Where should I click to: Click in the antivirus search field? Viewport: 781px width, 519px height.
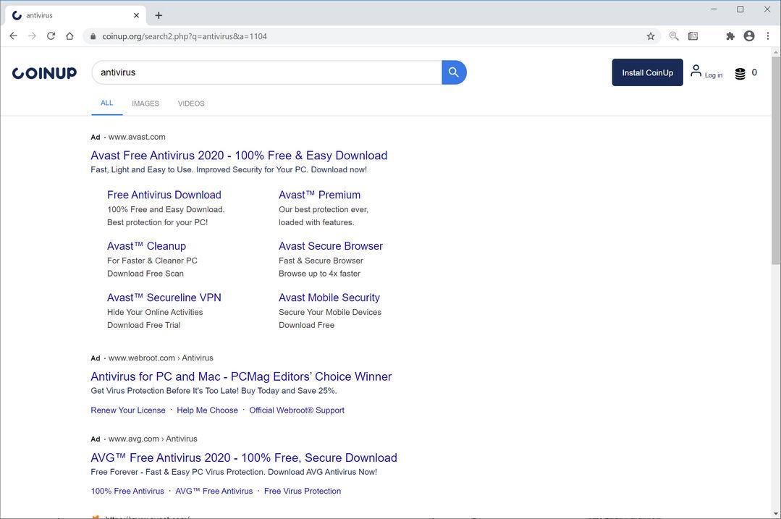tap(266, 72)
